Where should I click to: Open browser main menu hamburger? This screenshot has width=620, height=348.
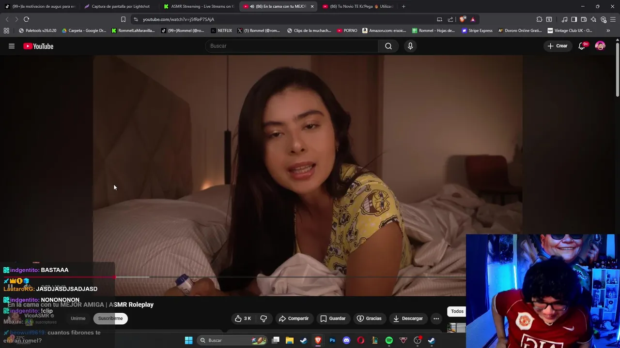coord(613,19)
